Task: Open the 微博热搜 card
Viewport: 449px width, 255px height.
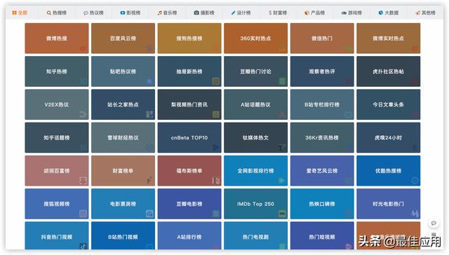Action: click(57, 39)
